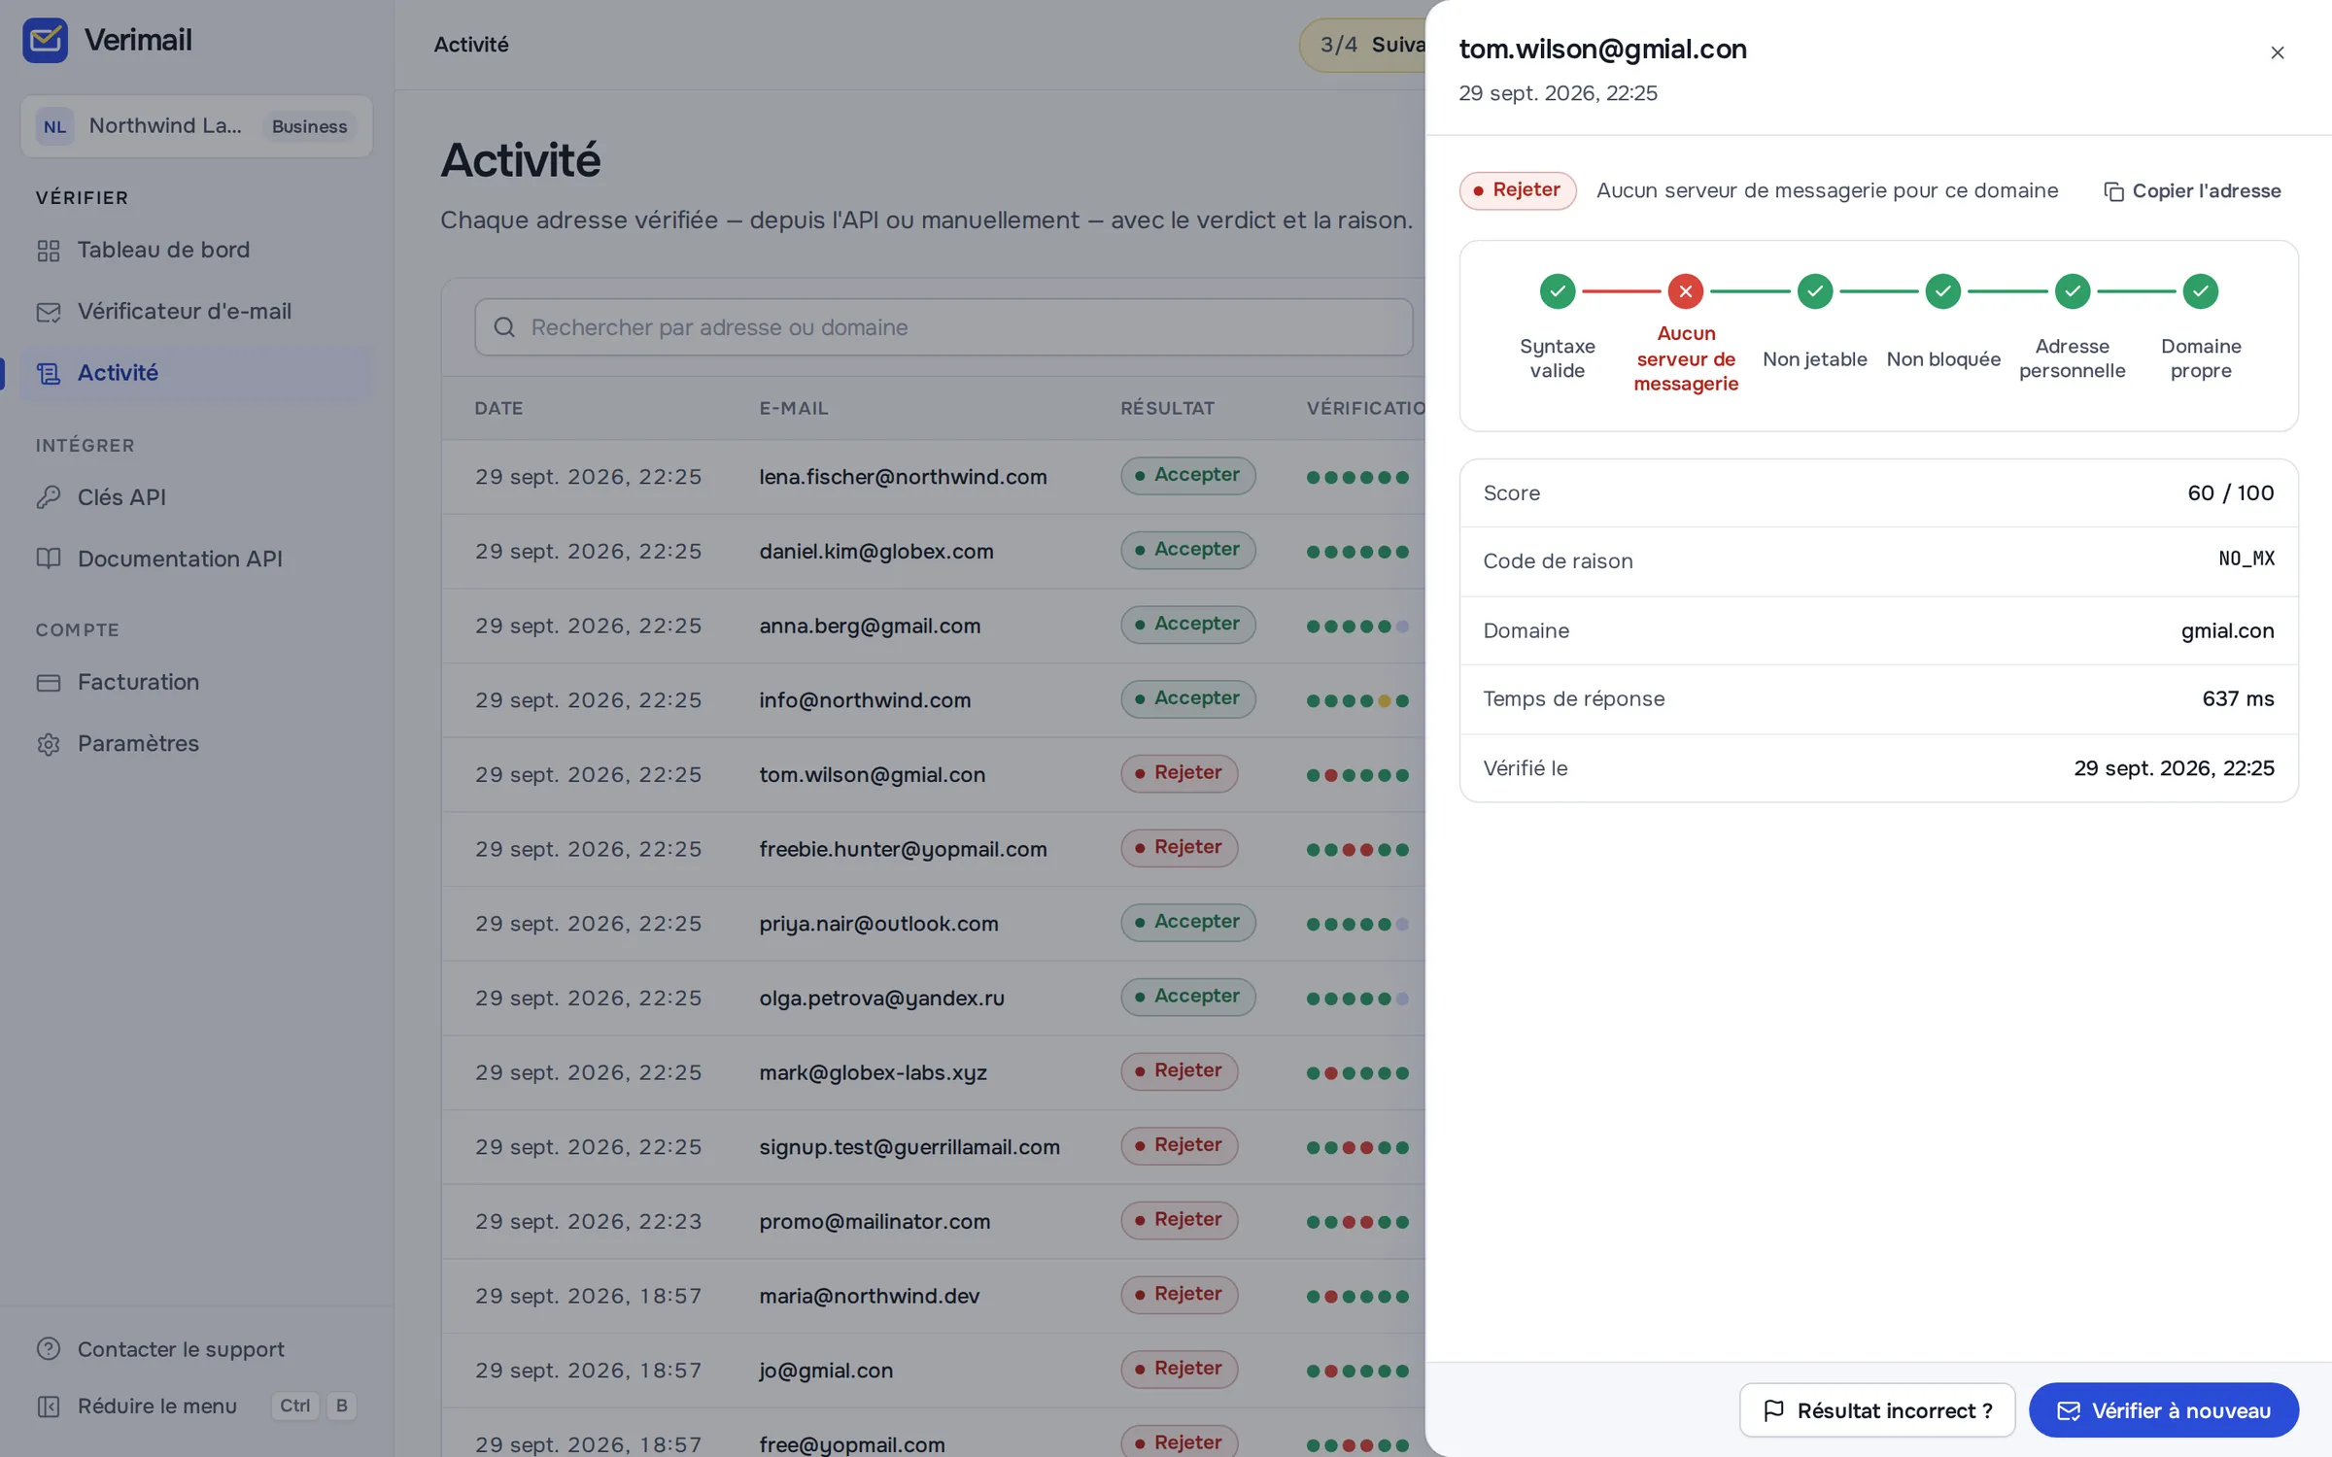Image resolution: width=2332 pixels, height=1457 pixels.
Task: Open Tableau de bord dashboard
Action: point(196,250)
